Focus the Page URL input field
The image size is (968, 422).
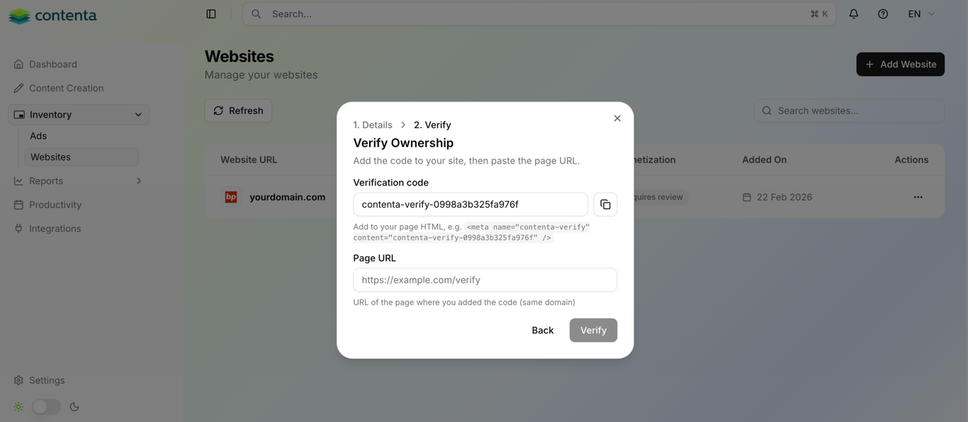tap(485, 280)
